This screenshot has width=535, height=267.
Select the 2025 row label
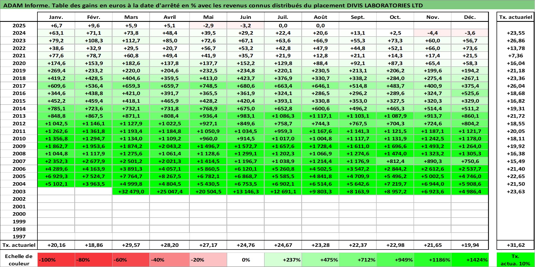pos(19,25)
